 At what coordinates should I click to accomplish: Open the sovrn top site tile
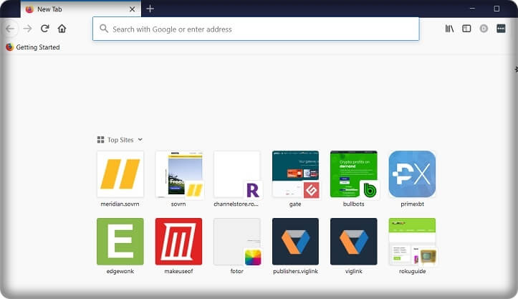tap(178, 174)
